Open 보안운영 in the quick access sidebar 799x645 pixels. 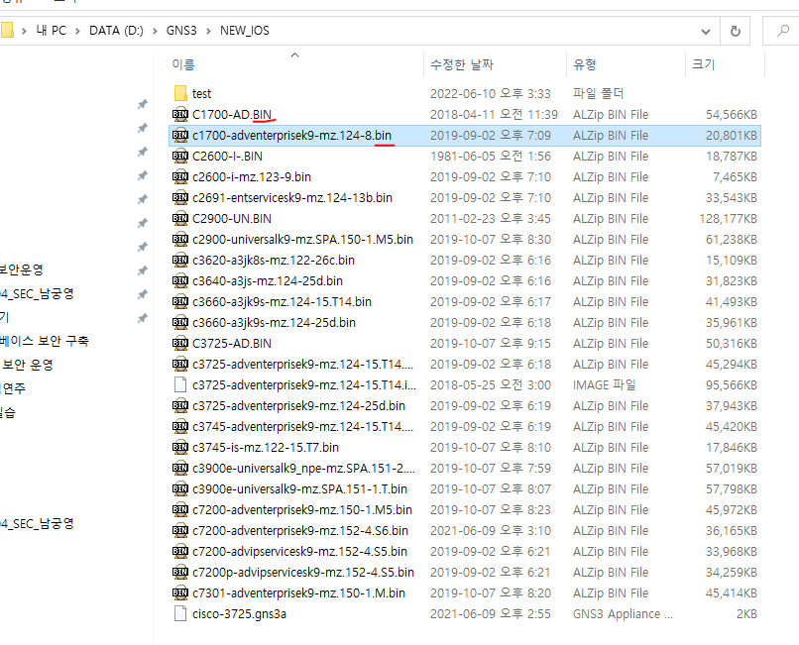click(x=22, y=270)
